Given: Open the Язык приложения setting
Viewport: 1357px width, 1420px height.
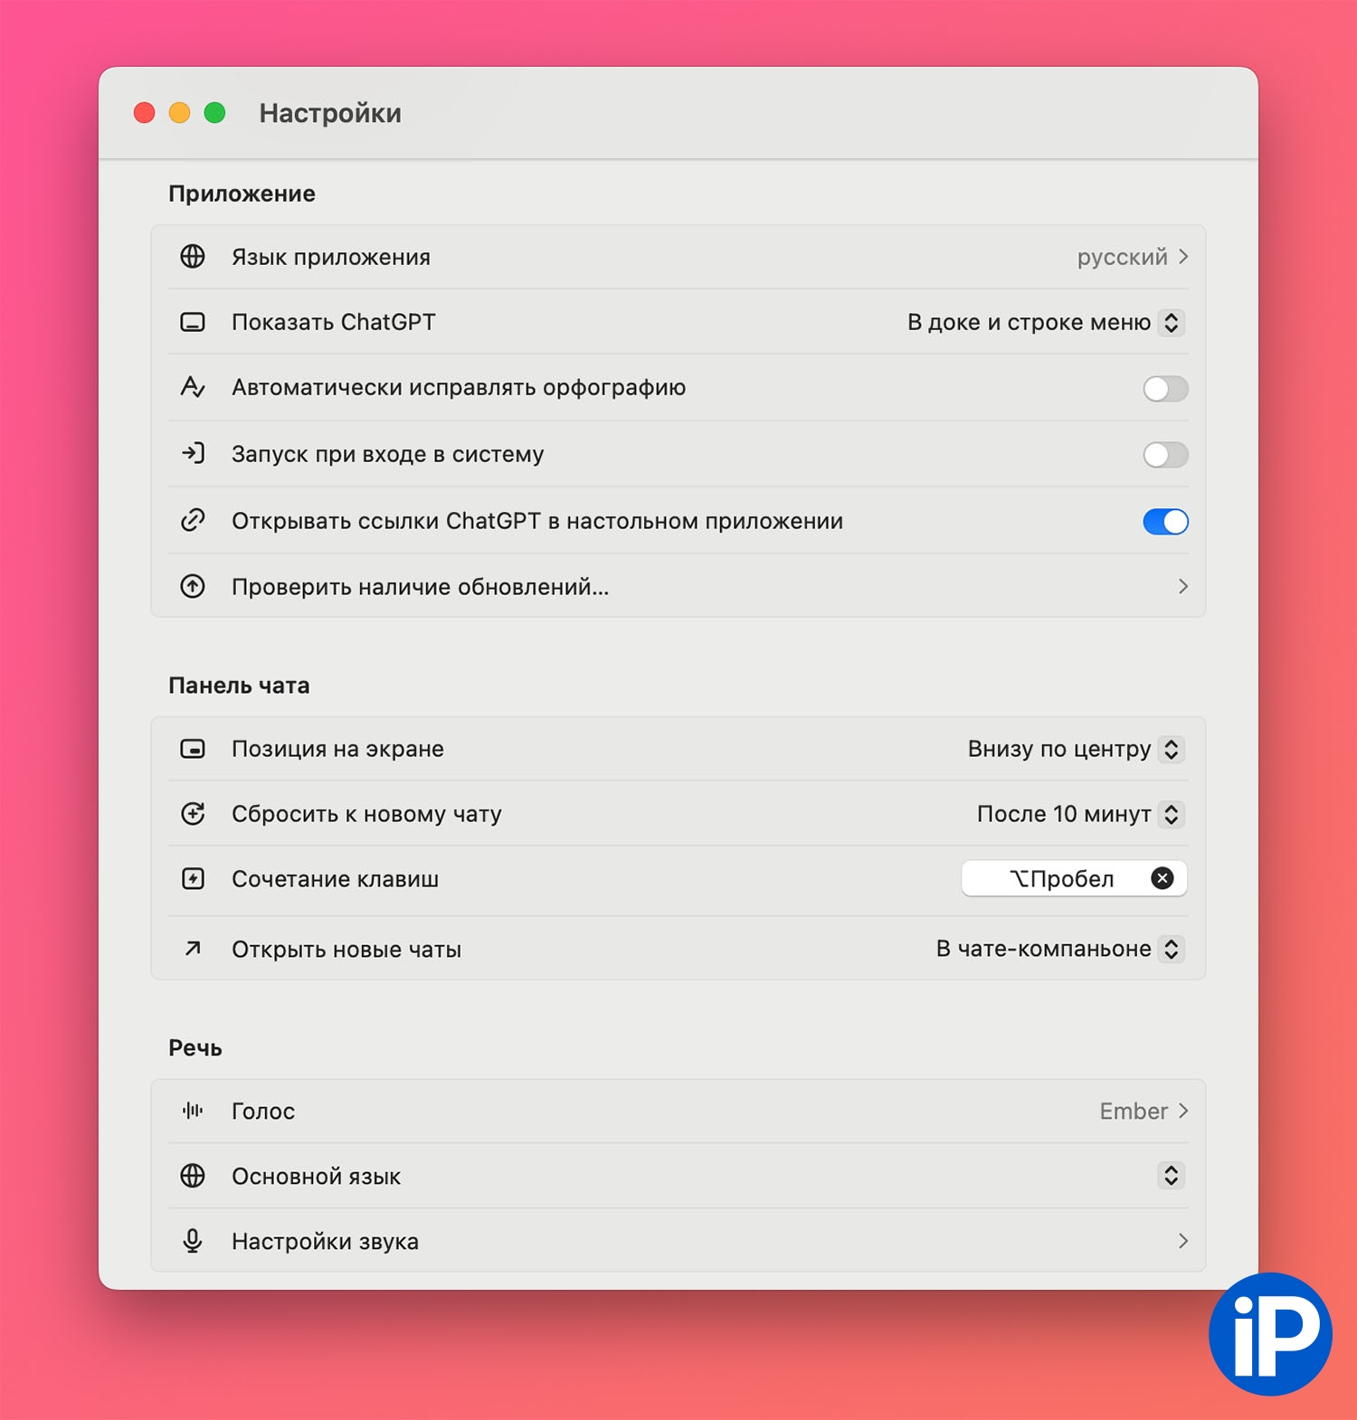Looking at the screenshot, I should tap(678, 257).
